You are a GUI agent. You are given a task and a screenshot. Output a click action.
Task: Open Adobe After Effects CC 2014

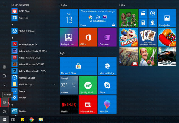click(33, 51)
